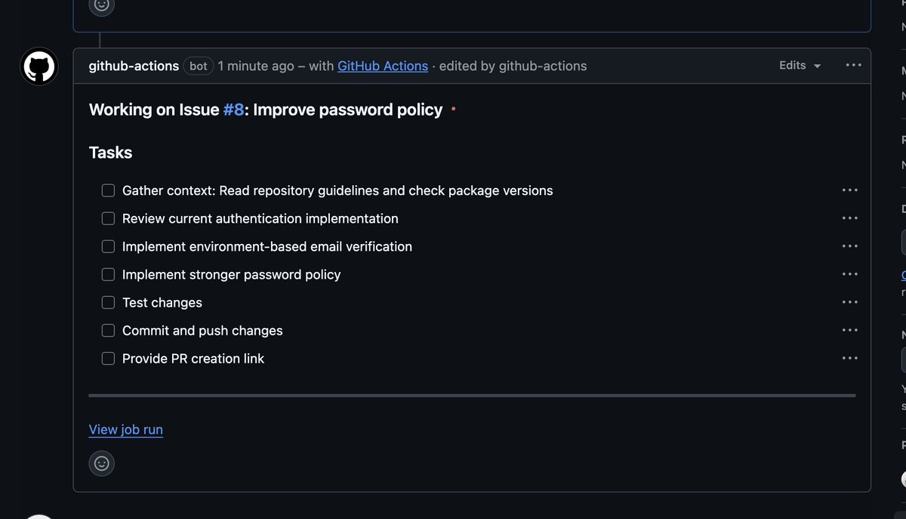Click the "View job run" link

125,429
